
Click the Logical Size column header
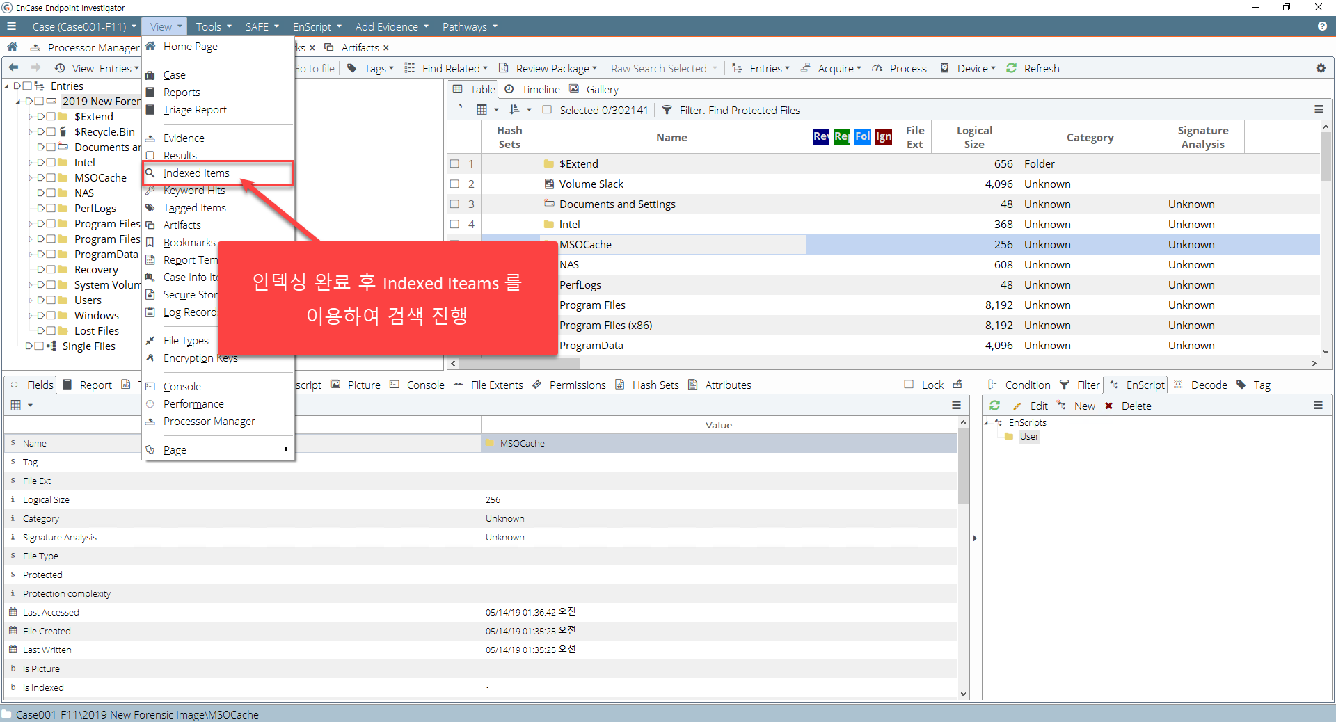pos(974,137)
